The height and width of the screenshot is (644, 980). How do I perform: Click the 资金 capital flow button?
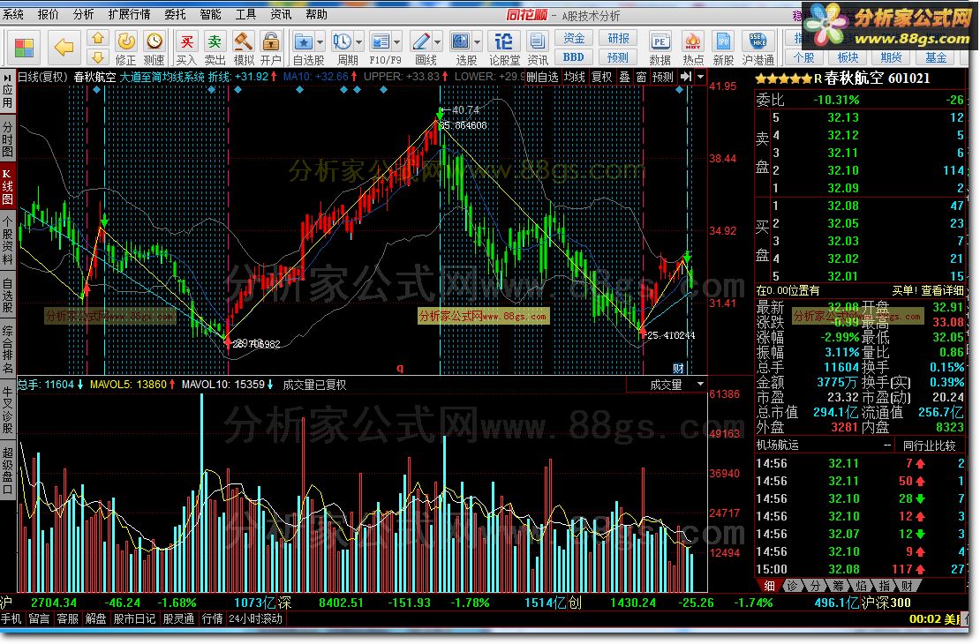tap(574, 39)
